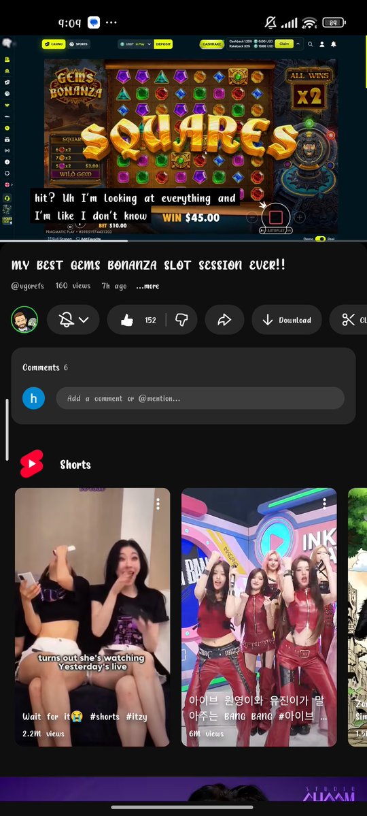This screenshot has width=367, height=816.
Task: Select the Shorts section heading
Action: point(75,465)
